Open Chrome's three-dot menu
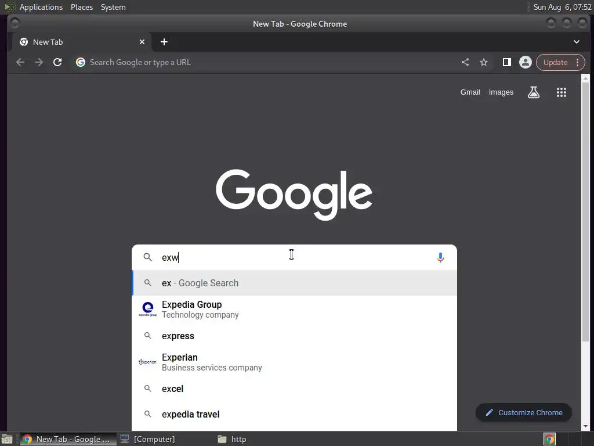The width and height of the screenshot is (594, 446). click(577, 62)
